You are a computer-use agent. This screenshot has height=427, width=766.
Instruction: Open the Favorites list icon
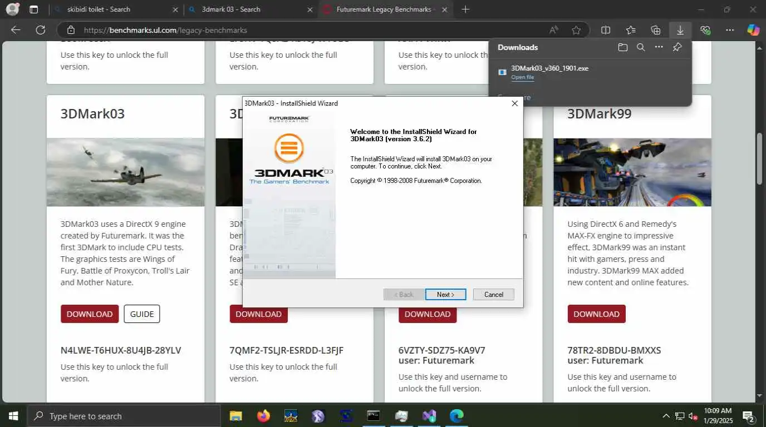coord(631,30)
